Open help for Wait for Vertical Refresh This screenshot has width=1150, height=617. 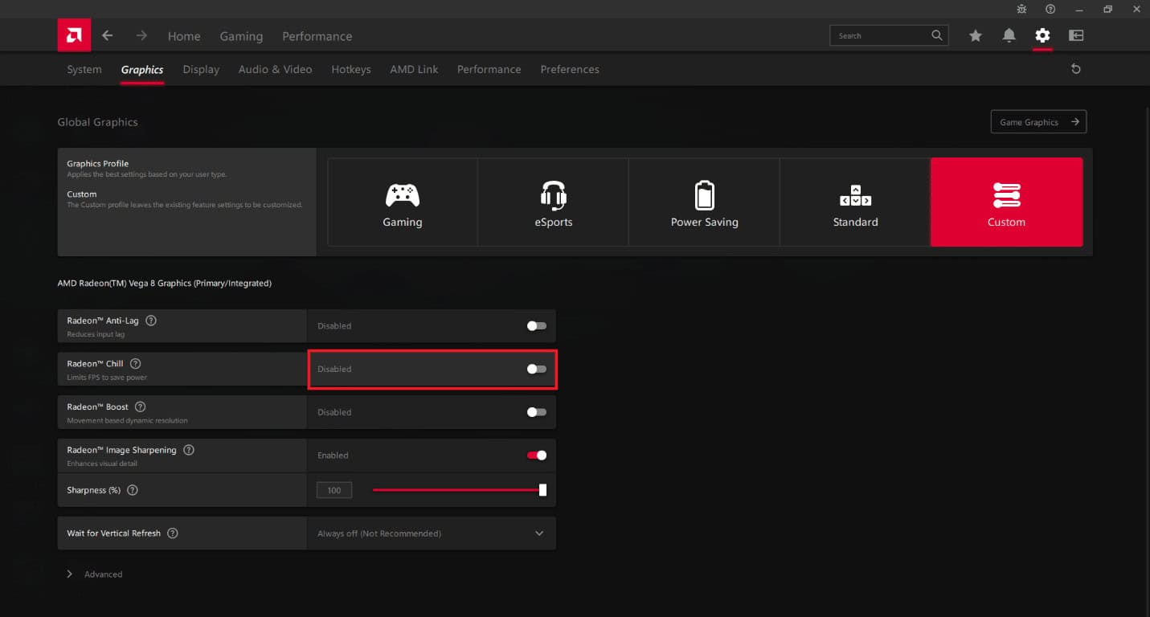click(x=173, y=533)
